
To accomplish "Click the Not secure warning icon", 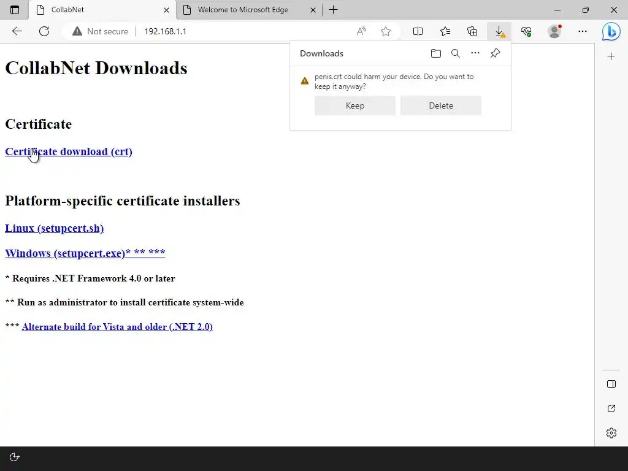I will pyautogui.click(x=77, y=31).
